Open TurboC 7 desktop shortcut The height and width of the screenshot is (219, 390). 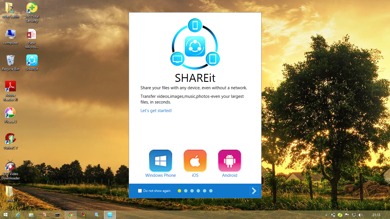[11, 141]
